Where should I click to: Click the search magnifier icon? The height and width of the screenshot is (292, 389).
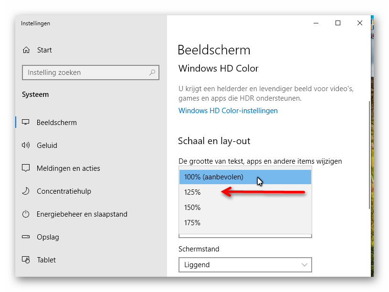pos(152,73)
